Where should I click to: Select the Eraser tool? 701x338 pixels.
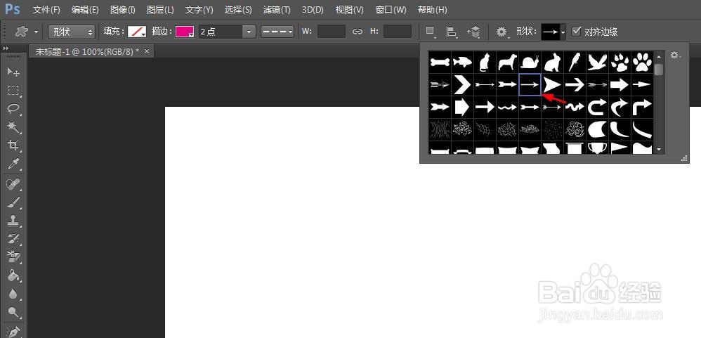tap(13, 257)
